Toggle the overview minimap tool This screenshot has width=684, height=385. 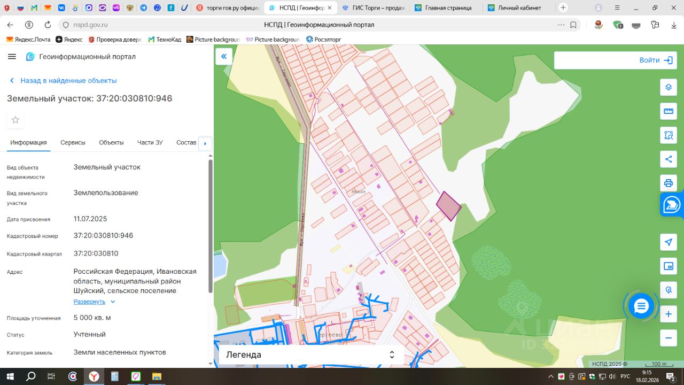tap(669, 266)
